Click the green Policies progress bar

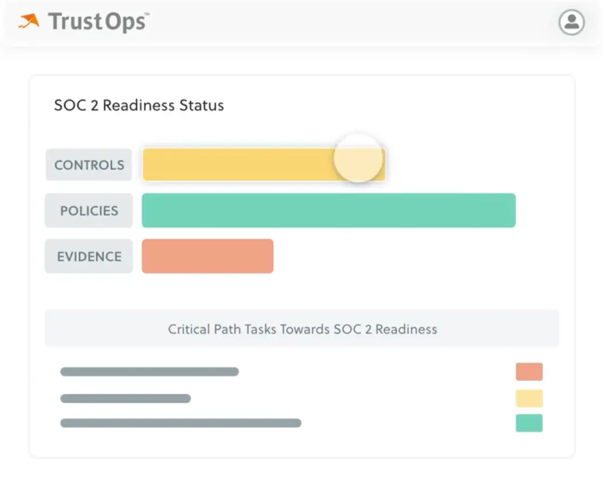[328, 211]
